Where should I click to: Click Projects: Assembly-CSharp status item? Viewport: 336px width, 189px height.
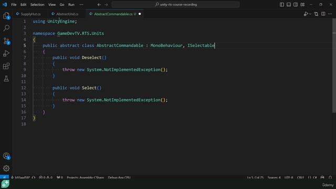tap(85, 177)
